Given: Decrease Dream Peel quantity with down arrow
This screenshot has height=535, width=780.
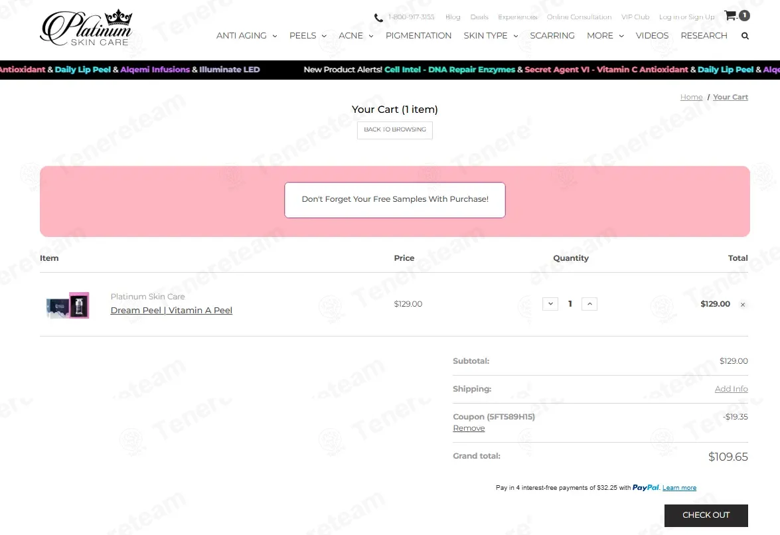Looking at the screenshot, I should (550, 304).
